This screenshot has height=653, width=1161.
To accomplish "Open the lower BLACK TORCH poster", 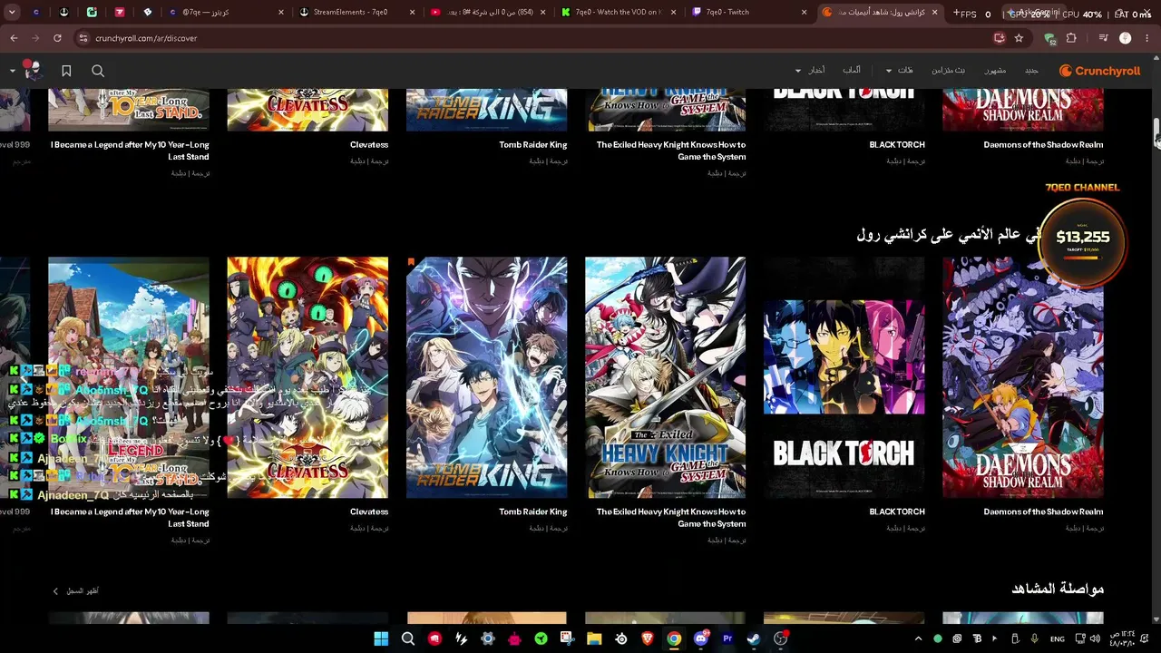I will [844, 377].
